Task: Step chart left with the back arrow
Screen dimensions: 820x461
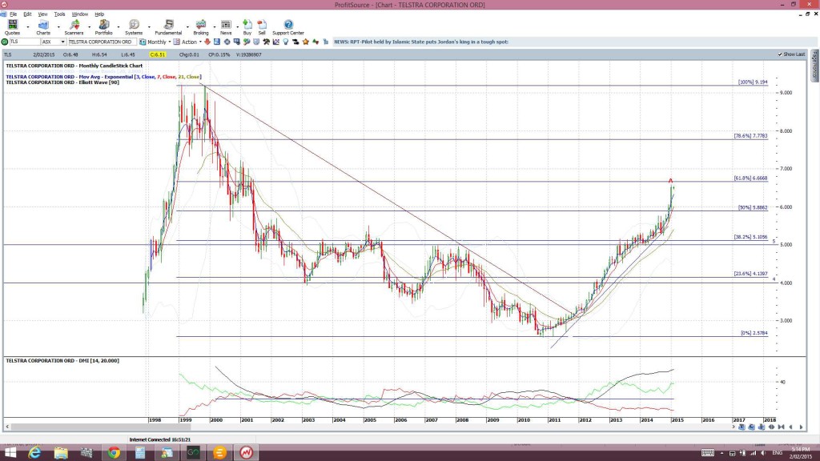Action: point(790,427)
